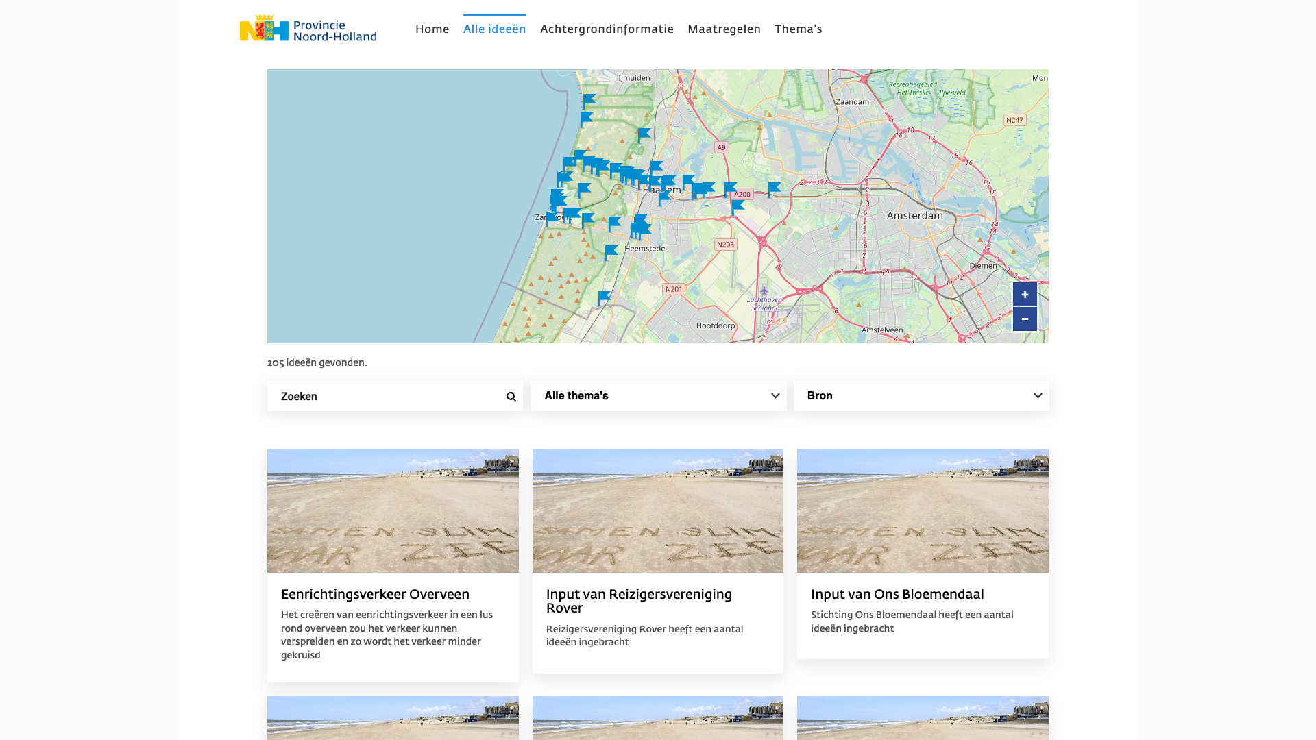Go to Achtergrondinformatie page
The width and height of the screenshot is (1316, 740).
click(607, 29)
